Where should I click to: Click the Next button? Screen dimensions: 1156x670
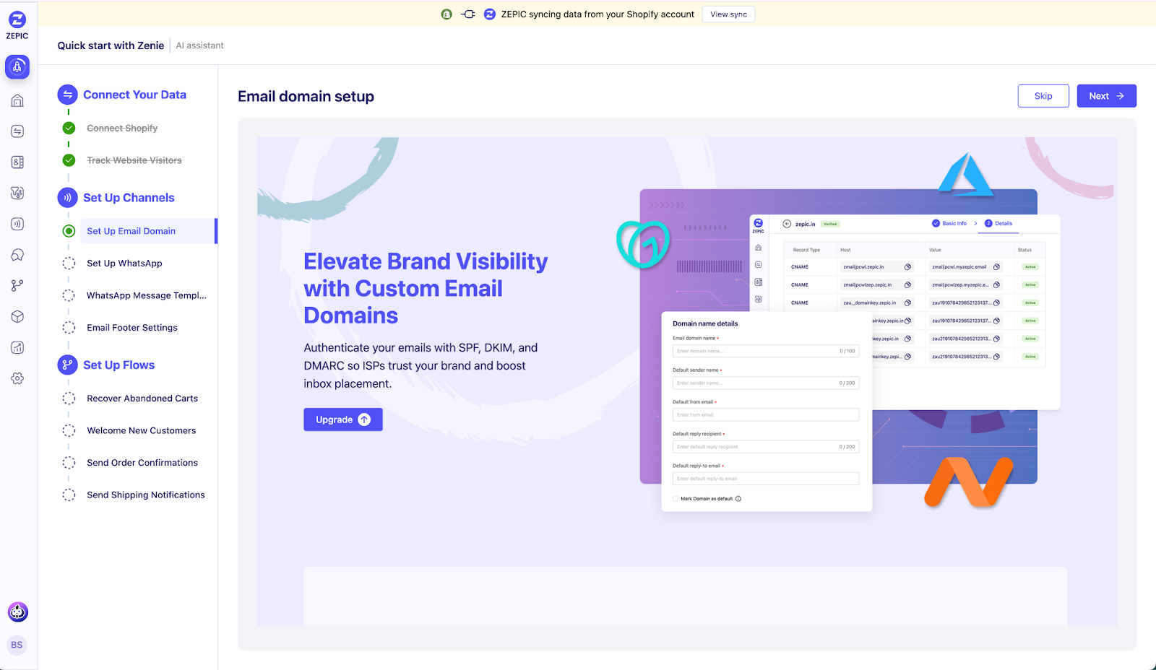[1106, 96]
